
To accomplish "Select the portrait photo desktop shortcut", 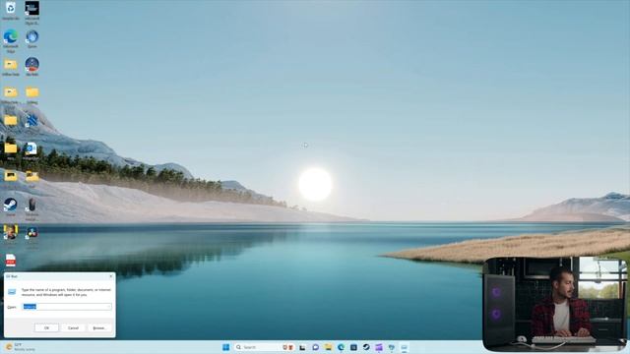I will (x=11, y=233).
